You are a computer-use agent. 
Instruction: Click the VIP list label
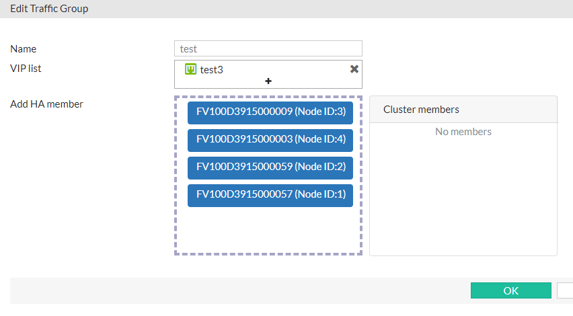point(26,68)
